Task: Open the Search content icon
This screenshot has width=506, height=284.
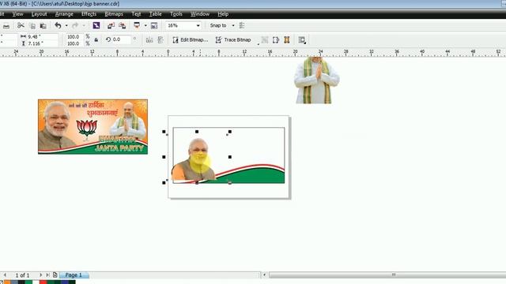Action: coord(96,25)
